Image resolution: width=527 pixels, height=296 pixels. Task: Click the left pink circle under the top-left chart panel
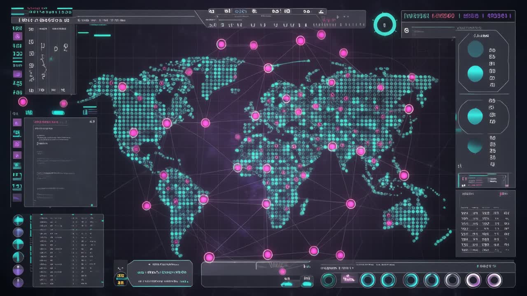(x=23, y=102)
